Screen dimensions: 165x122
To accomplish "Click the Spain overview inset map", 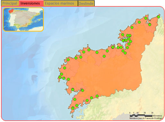I will pos(23,20).
